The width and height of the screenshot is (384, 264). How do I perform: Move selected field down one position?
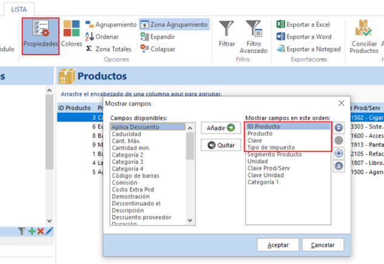pyautogui.click(x=339, y=154)
